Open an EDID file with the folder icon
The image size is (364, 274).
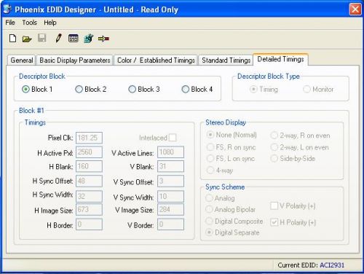click(x=27, y=39)
